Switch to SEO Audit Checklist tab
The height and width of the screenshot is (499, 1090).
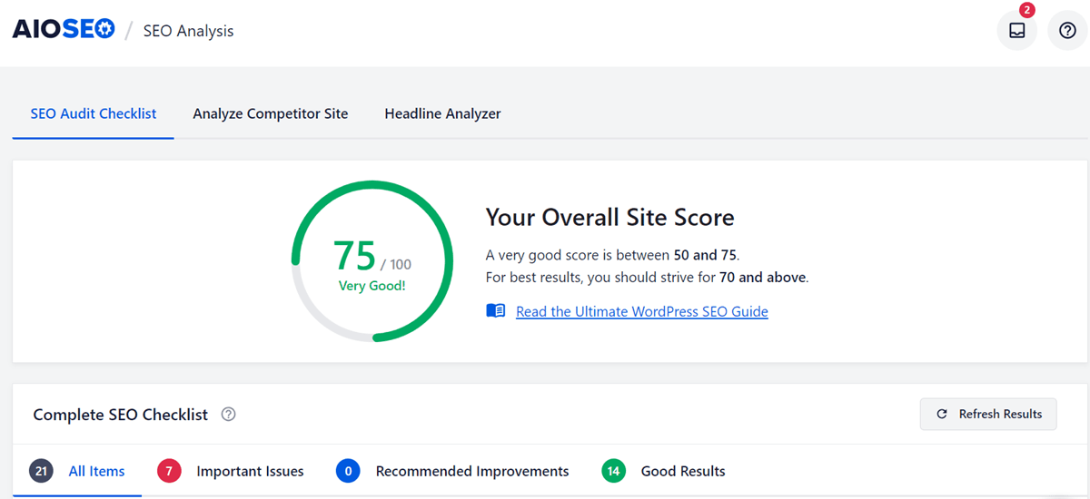coord(94,114)
